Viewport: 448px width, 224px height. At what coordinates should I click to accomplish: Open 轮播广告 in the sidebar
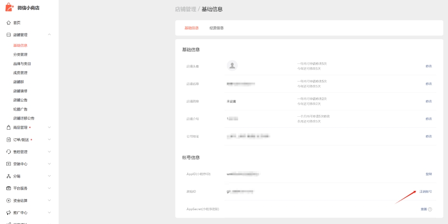pos(20,110)
